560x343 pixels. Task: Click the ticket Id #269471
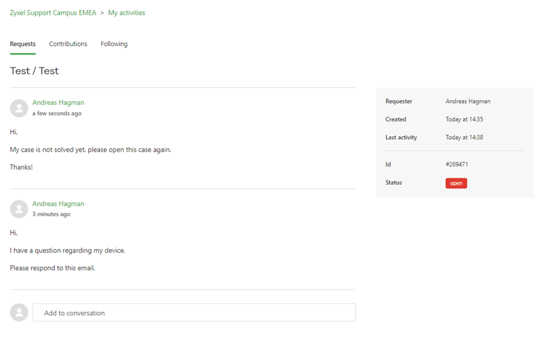(x=457, y=164)
